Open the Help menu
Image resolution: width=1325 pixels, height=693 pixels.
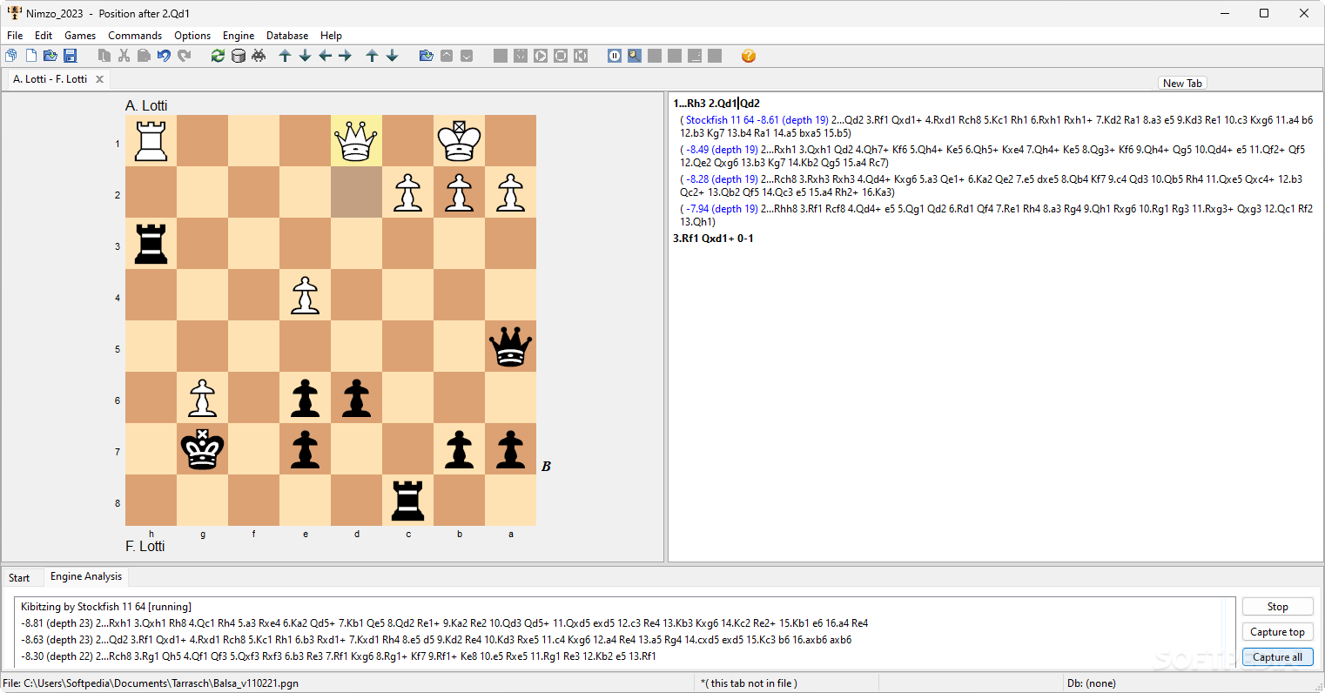tap(331, 36)
